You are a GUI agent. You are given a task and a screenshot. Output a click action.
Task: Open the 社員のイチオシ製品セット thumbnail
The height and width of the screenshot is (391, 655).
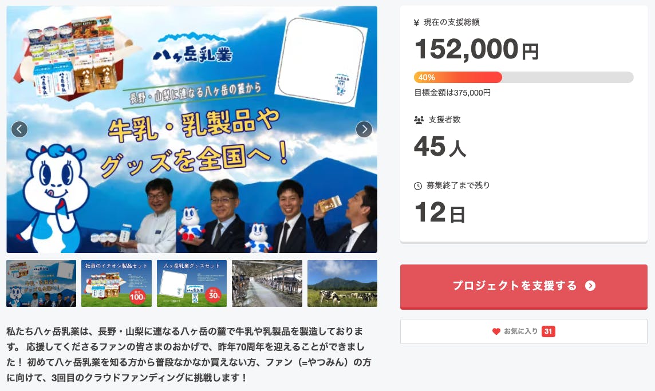coord(117,283)
